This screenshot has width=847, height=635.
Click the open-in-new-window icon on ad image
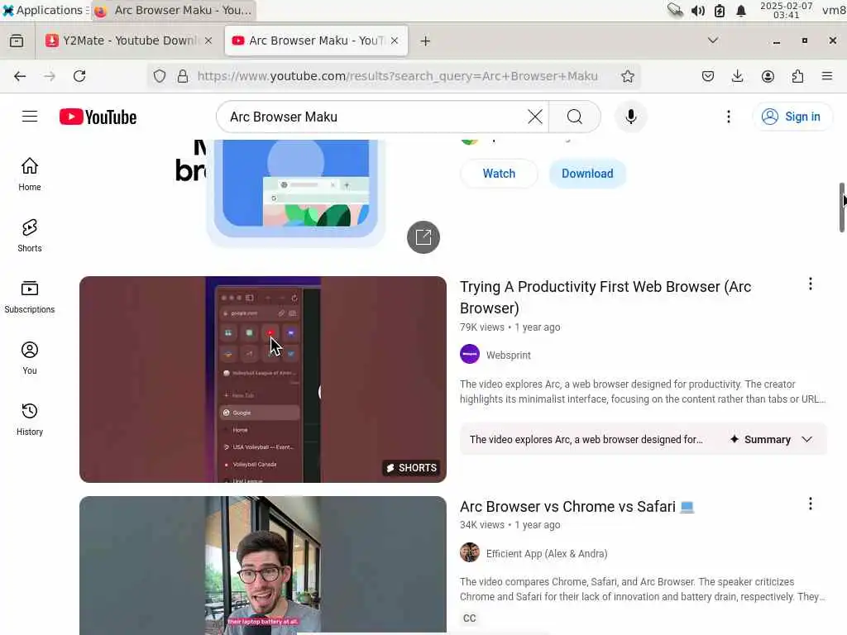(x=423, y=237)
